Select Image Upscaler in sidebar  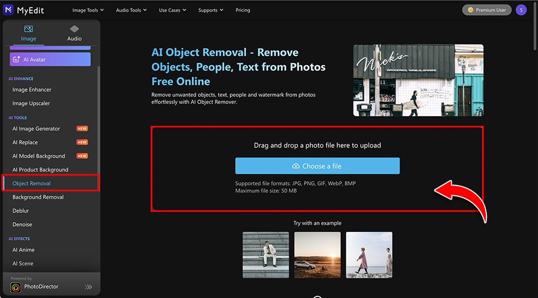click(x=31, y=103)
